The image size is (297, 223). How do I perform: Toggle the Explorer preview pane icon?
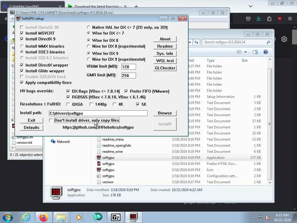point(255,52)
